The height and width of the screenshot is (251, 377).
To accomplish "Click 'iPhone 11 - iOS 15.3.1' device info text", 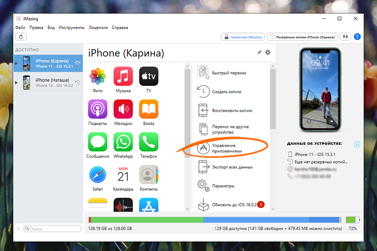I will [x=315, y=154].
